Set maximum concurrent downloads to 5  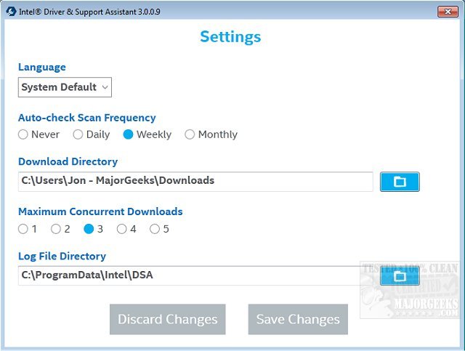tap(155, 229)
